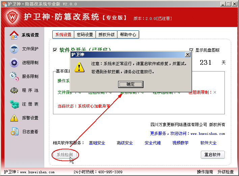This screenshot has height=176, width=239.
Task: Click the yellow exclamation icon in dialog
Action: coord(79,67)
